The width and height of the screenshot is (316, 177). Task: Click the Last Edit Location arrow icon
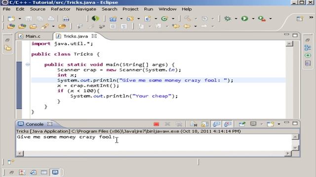pyautogui.click(x=176, y=26)
